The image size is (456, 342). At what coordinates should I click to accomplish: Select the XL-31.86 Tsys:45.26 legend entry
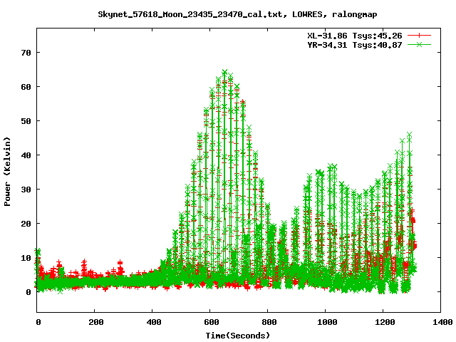[x=355, y=36]
